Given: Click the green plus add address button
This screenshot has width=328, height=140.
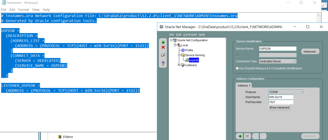Looking at the screenshot, I should (240, 136).
